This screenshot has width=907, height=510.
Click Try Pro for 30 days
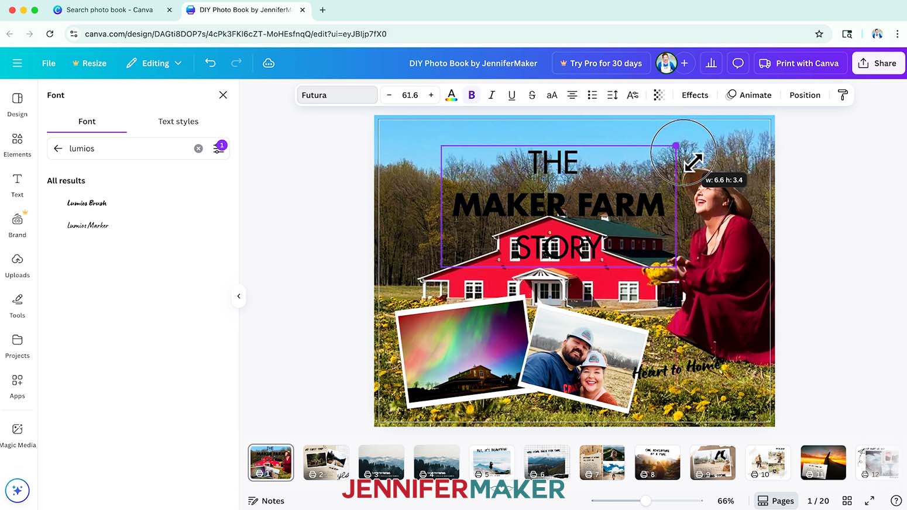pos(601,63)
